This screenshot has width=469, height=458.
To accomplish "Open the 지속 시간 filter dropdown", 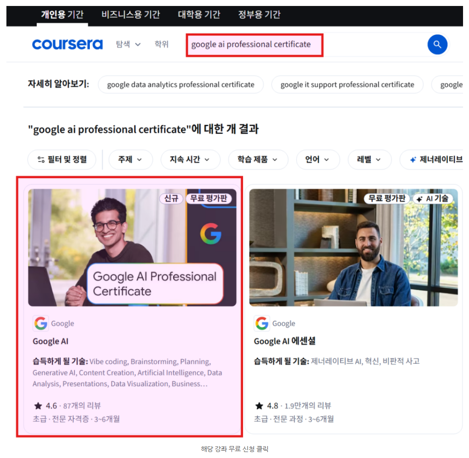I will pos(190,159).
